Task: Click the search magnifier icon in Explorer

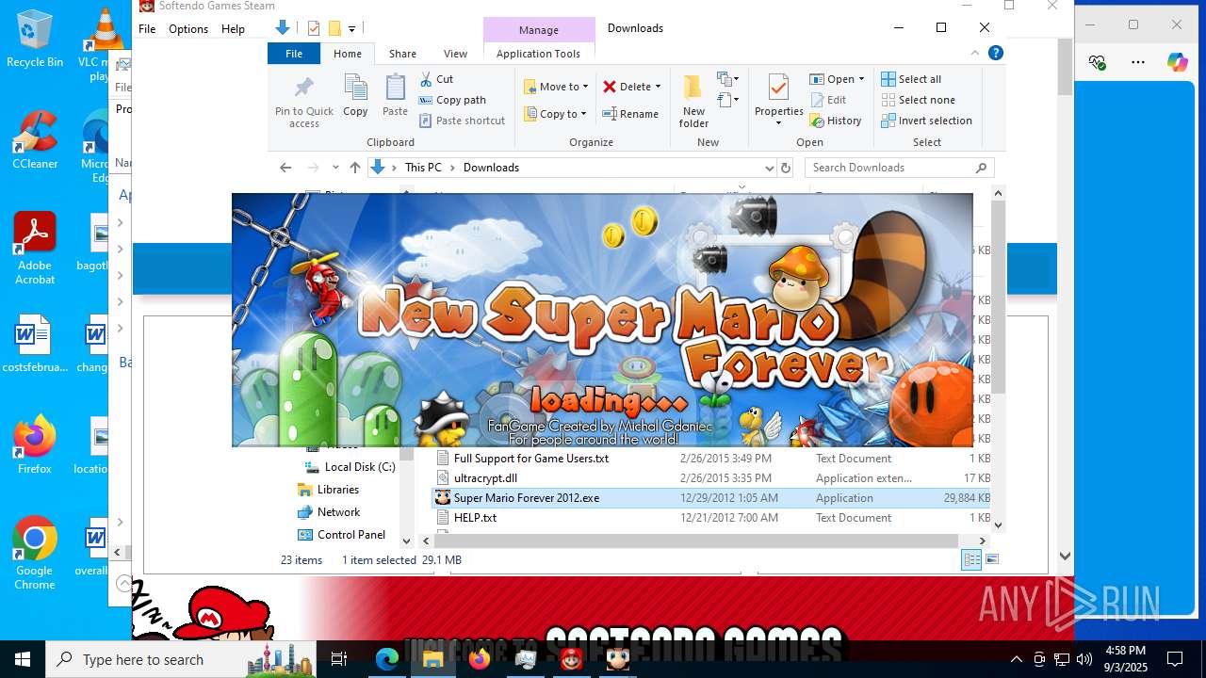Action: [981, 168]
